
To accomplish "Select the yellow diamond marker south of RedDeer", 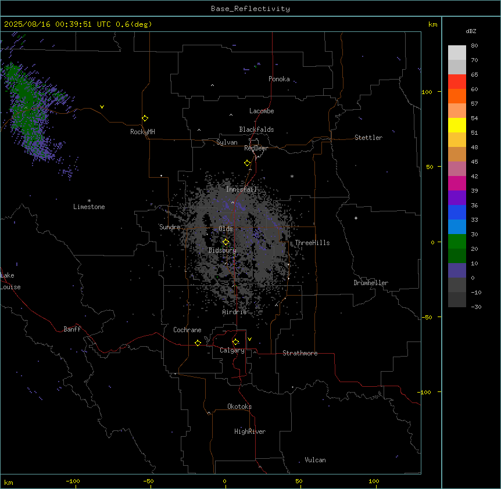I will click(x=248, y=163).
